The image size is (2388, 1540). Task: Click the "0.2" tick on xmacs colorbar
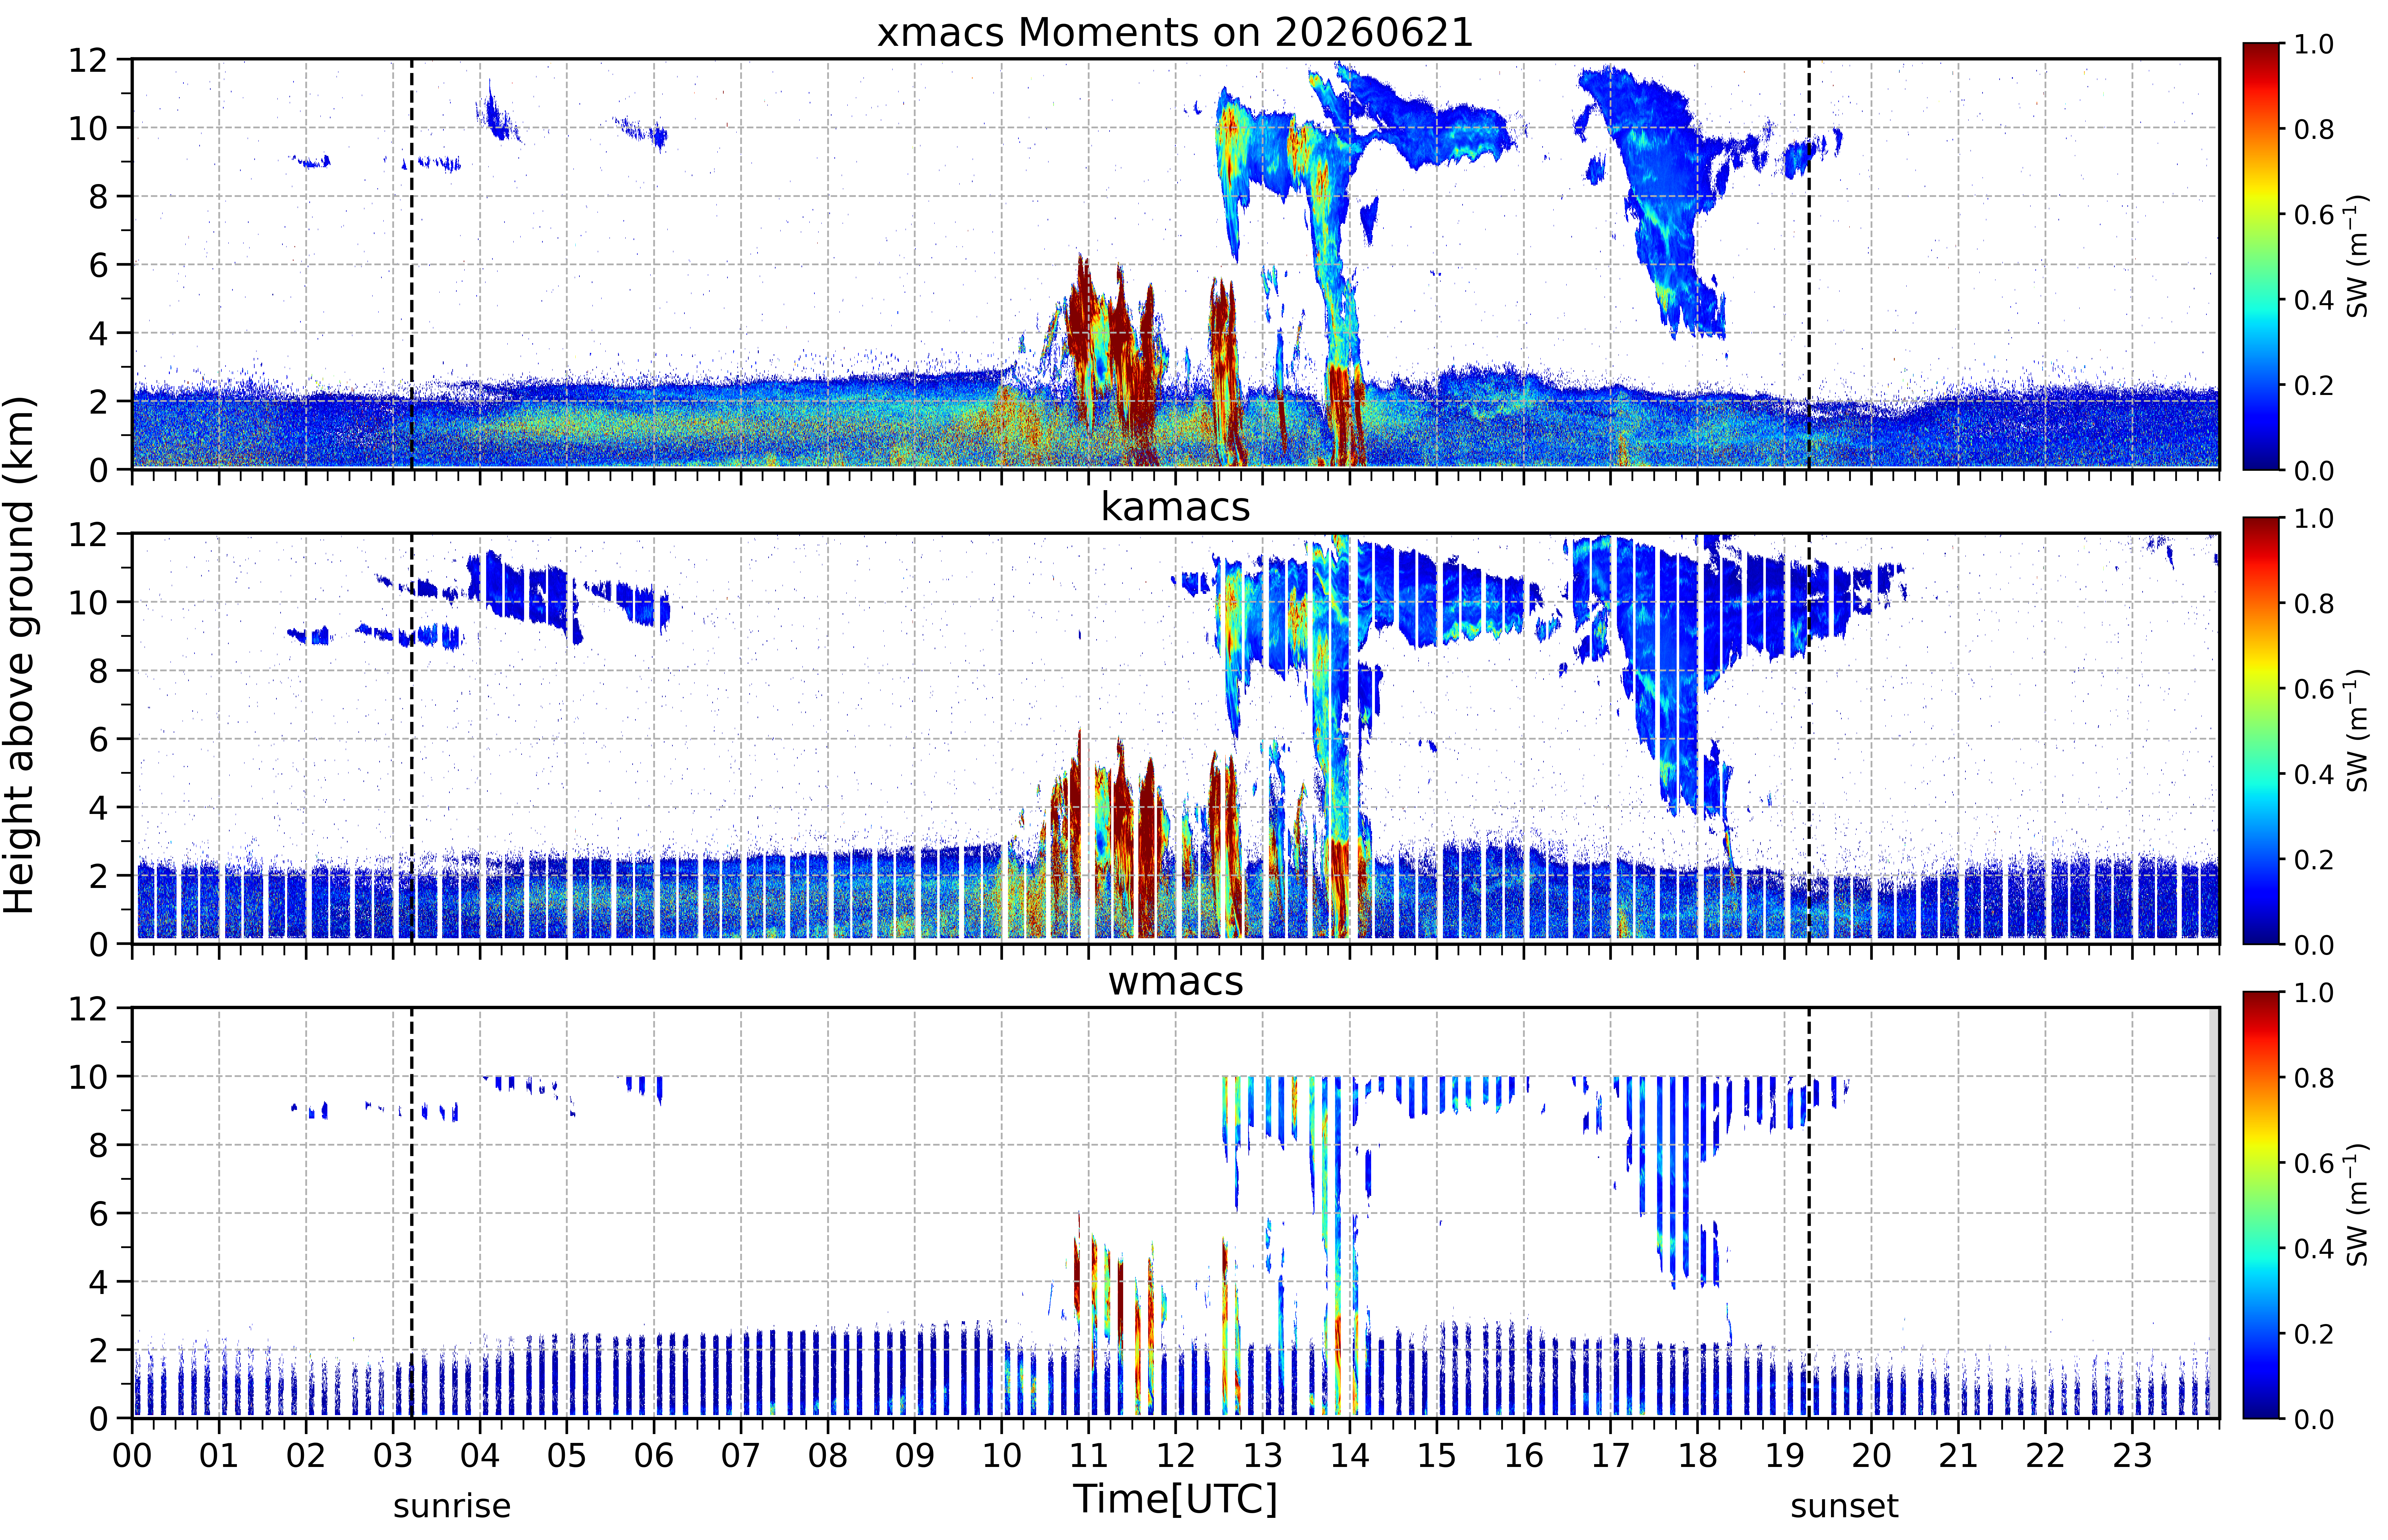pos(2314,385)
